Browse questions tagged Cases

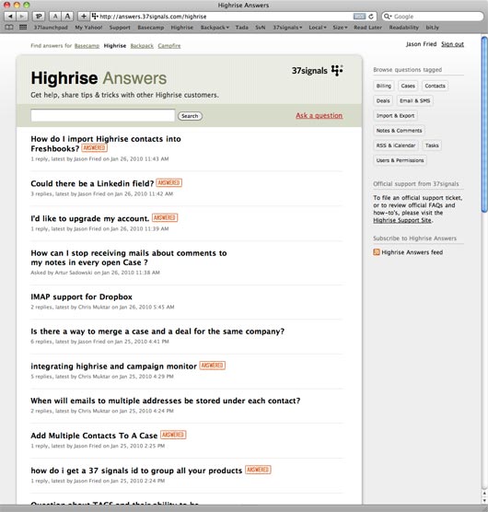click(408, 86)
